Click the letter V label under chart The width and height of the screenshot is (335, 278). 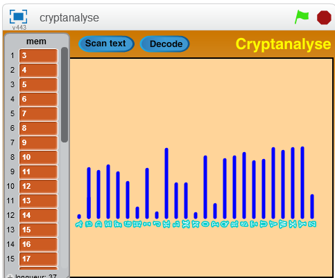point(273,224)
